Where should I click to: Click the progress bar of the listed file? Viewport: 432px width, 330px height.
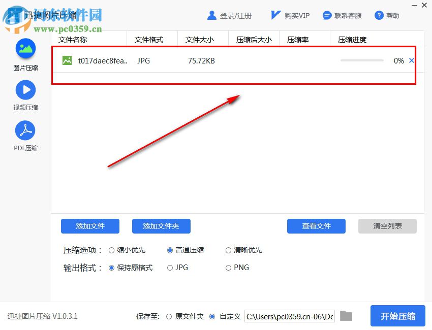click(361, 60)
